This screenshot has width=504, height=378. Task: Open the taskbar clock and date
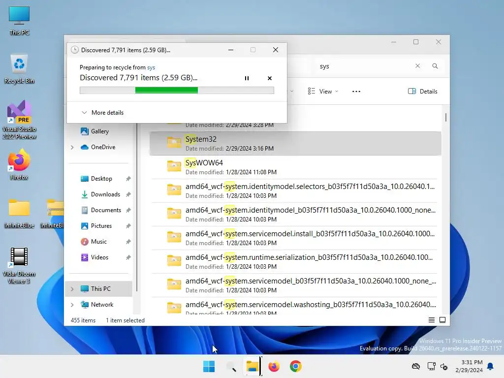pyautogui.click(x=469, y=366)
